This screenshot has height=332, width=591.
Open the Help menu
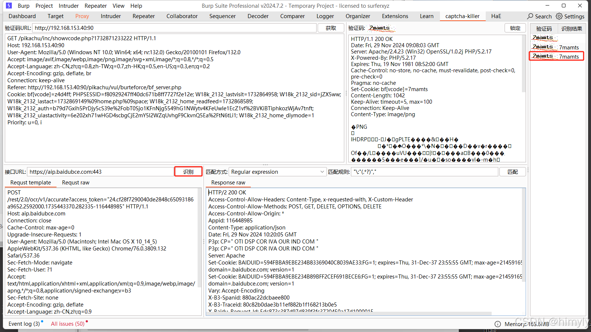136,6
